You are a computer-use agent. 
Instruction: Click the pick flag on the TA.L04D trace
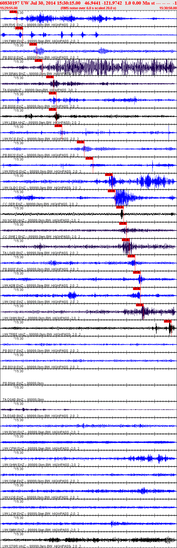pyautogui.click(x=126, y=240)
